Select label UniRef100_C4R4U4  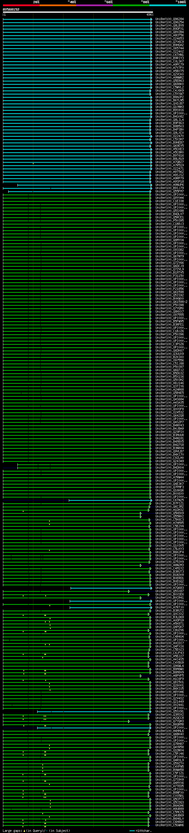[x=169, y=637]
